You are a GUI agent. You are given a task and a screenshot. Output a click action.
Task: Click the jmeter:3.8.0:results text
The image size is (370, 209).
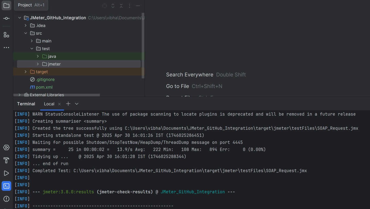(x=68, y=192)
